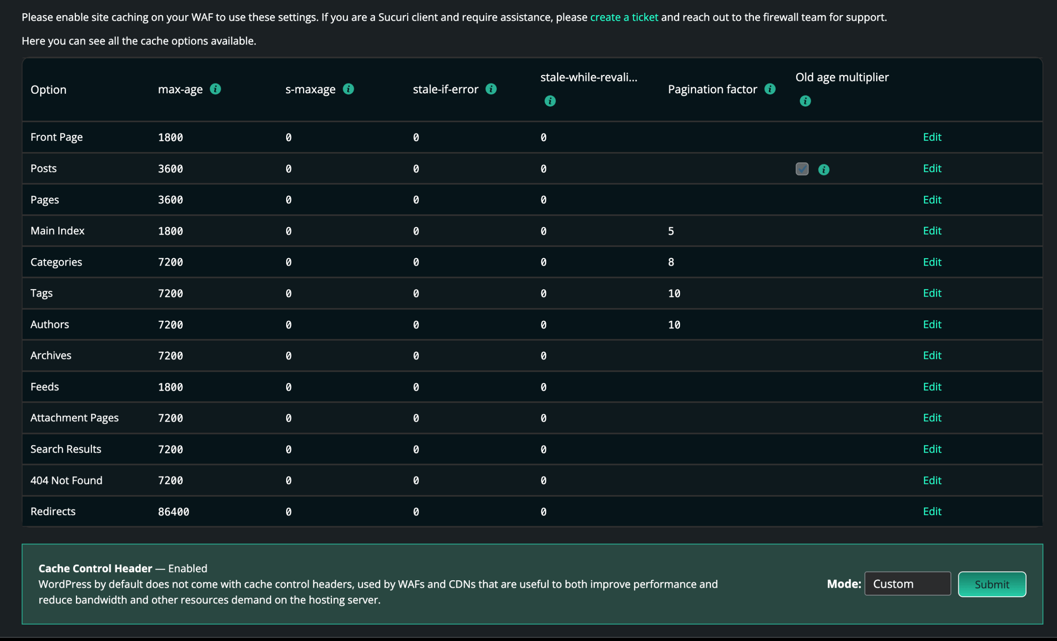Edit the Archives cache option

click(x=932, y=355)
